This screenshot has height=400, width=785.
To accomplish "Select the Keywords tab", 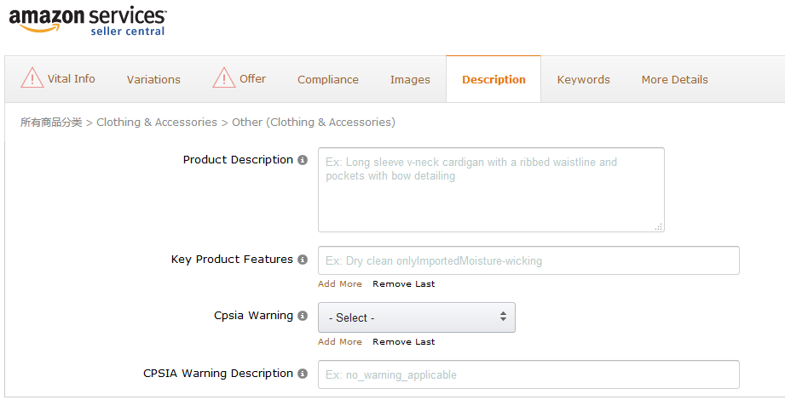I will (x=583, y=79).
